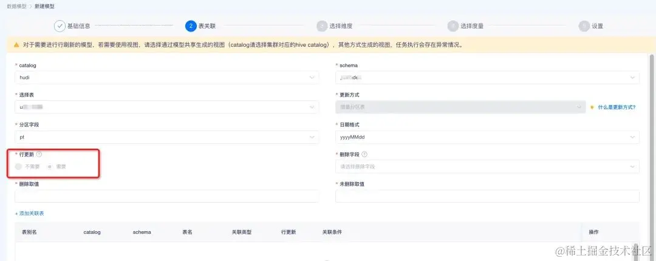Viewport: 656px width, 261px height.
Task: Open the 什么是更新方式? help link
Action: tap(617, 107)
